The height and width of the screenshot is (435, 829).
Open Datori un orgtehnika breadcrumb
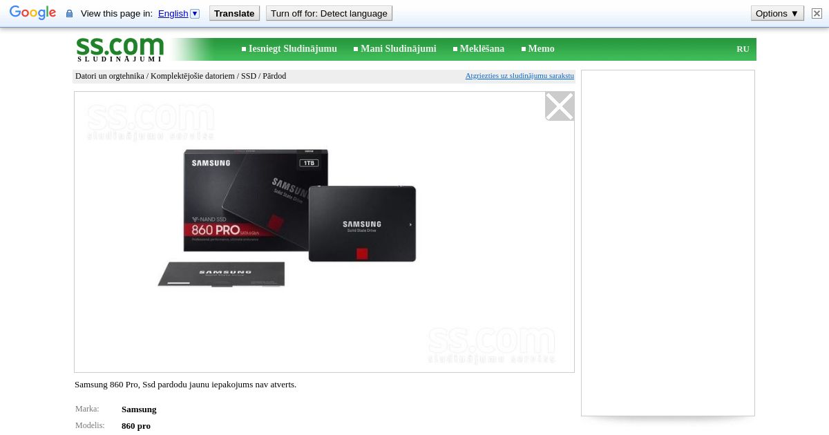click(110, 76)
